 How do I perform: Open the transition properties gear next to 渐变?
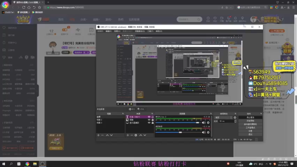[235, 118]
